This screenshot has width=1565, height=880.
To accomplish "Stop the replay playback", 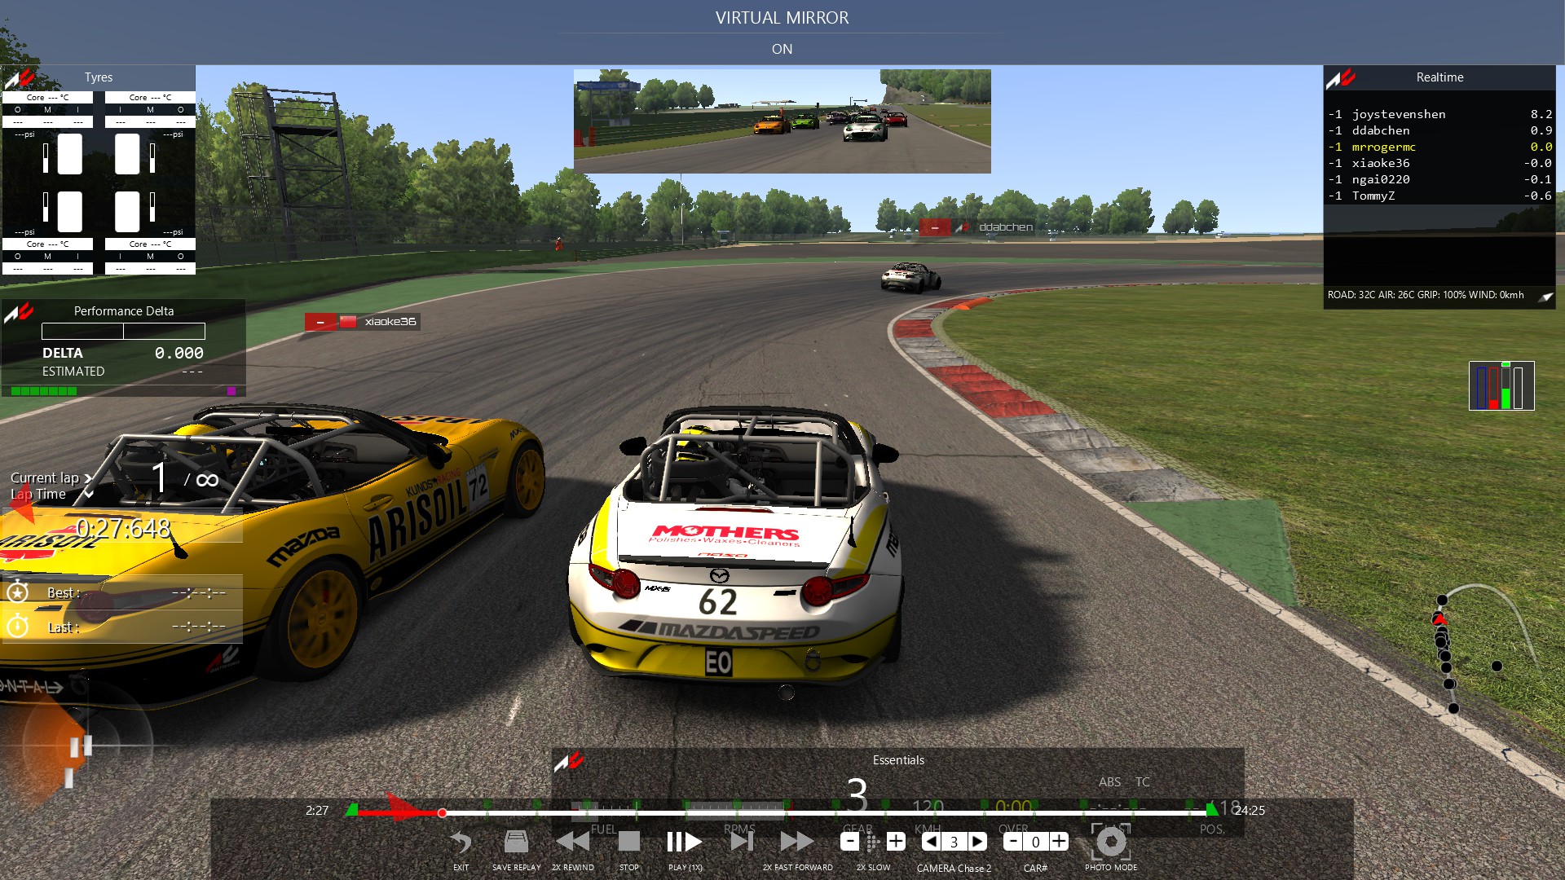I will pyautogui.click(x=629, y=841).
